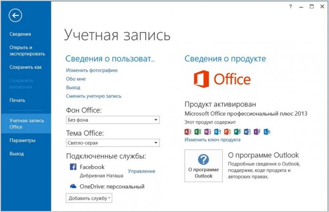Open the Сведения menu item
Image resolution: width=329 pixels, height=212 pixels.
(20, 34)
